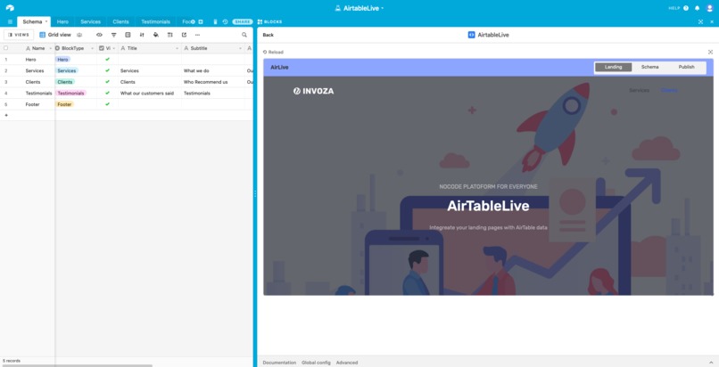
Task: Open the more options ellipsis in toolbar
Action: pos(198,35)
